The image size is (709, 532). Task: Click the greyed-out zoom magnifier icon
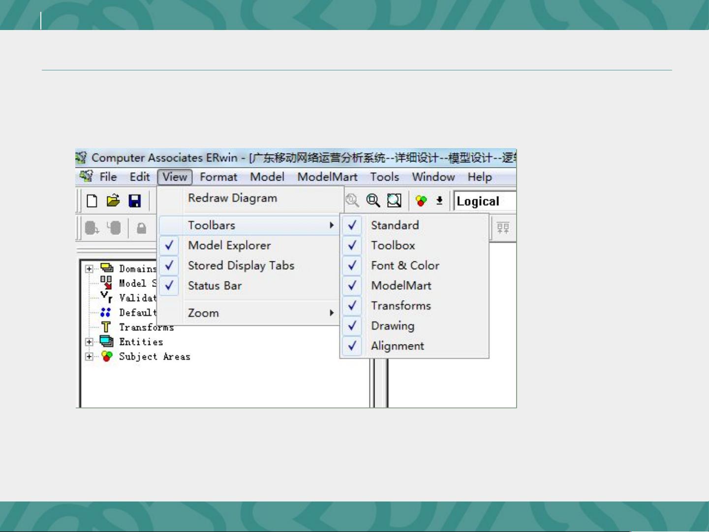click(x=352, y=200)
